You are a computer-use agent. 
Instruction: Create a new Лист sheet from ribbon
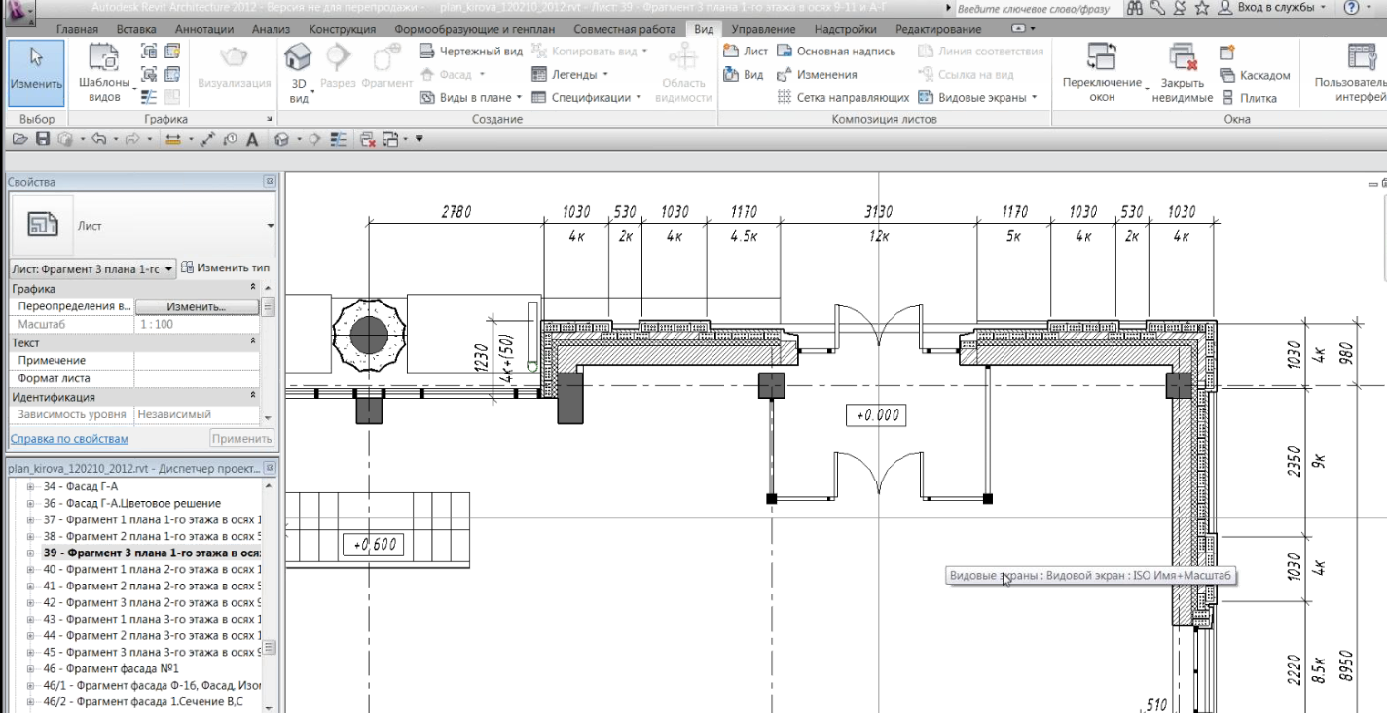coord(746,51)
